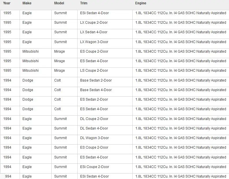
Task: Click the Engine column header
Action: tap(141, 3)
